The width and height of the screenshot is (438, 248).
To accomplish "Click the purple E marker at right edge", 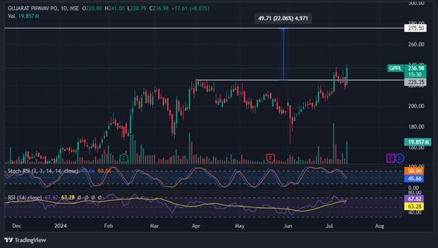I will click(x=390, y=158).
